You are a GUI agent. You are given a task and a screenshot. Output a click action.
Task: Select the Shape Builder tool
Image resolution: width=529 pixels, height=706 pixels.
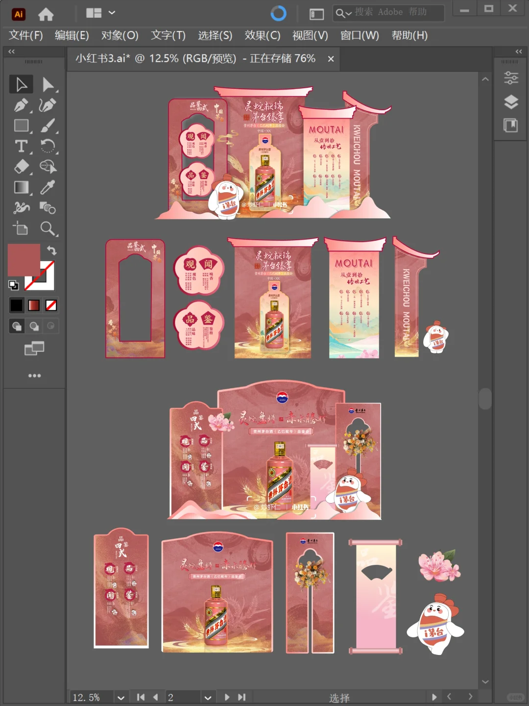[x=48, y=167]
